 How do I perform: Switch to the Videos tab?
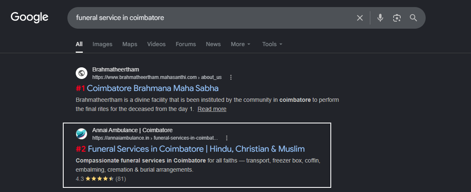click(156, 44)
